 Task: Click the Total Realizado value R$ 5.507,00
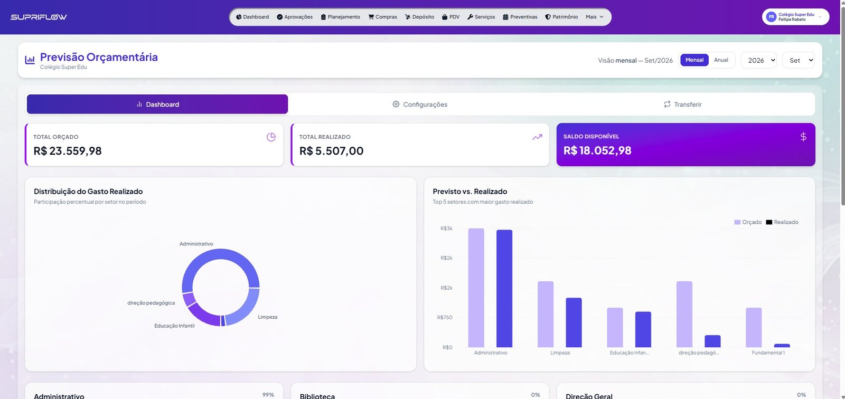332,151
